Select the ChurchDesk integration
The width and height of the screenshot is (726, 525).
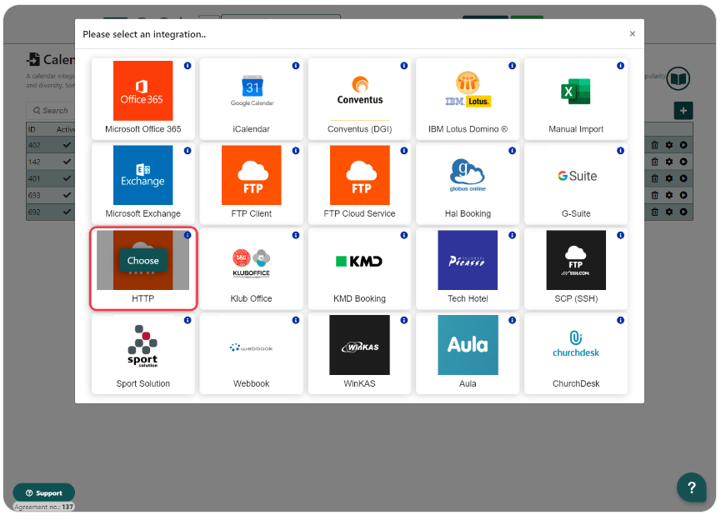click(576, 353)
